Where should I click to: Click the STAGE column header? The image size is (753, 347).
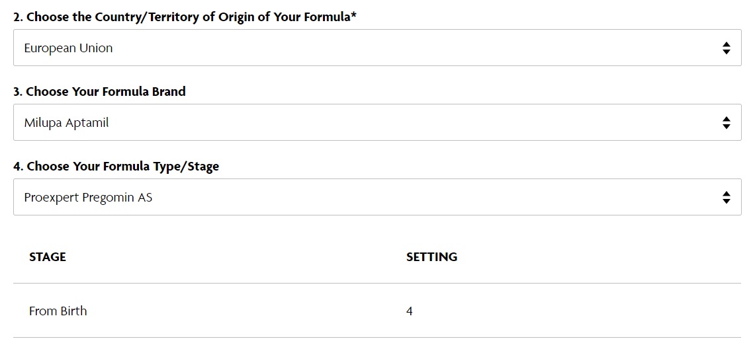[x=48, y=256]
